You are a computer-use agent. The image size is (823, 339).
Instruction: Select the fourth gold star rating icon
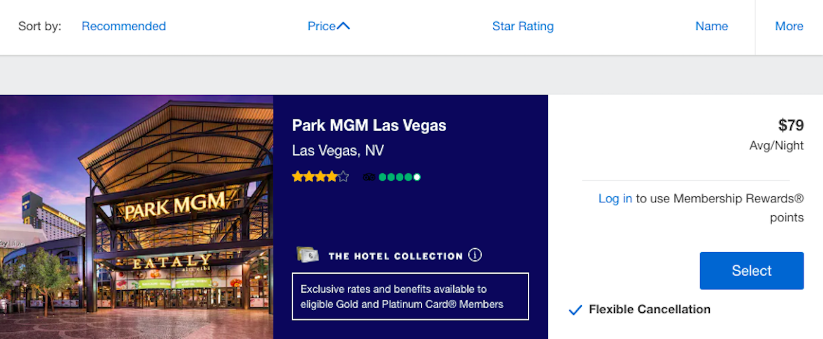(331, 176)
